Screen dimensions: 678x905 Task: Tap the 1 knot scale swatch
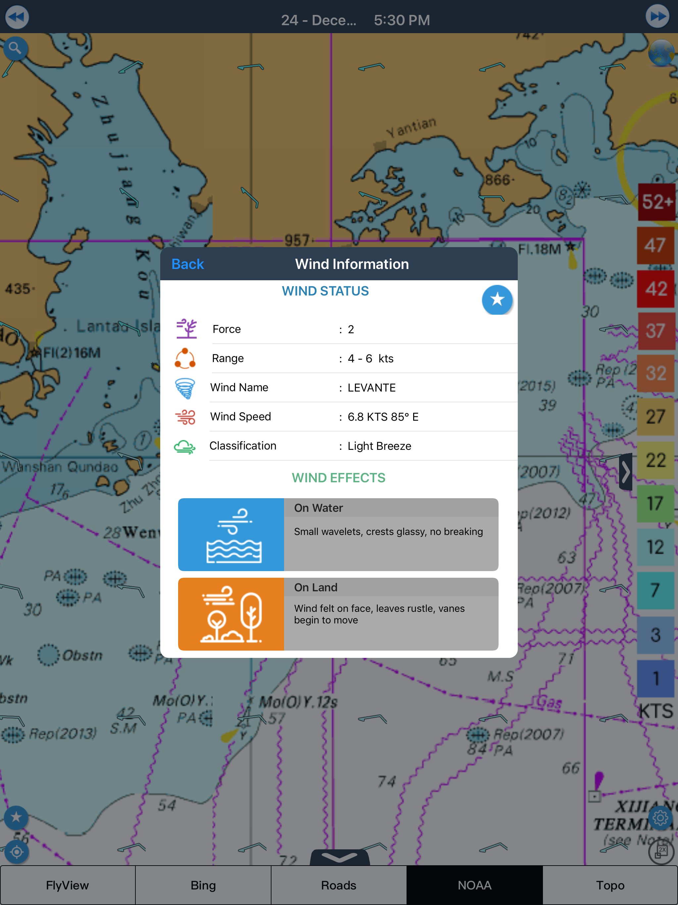coord(655,679)
